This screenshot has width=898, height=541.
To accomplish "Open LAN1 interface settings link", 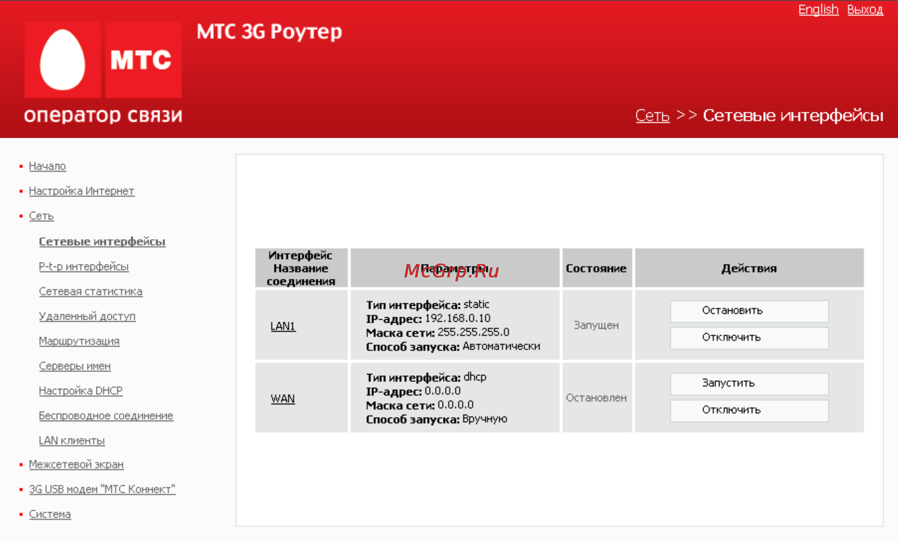I will 283,326.
